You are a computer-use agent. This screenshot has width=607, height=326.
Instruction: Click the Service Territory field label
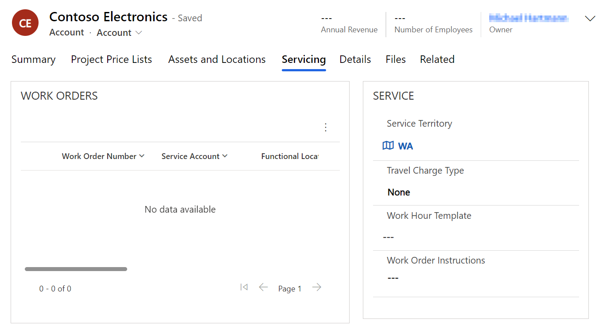coord(420,124)
